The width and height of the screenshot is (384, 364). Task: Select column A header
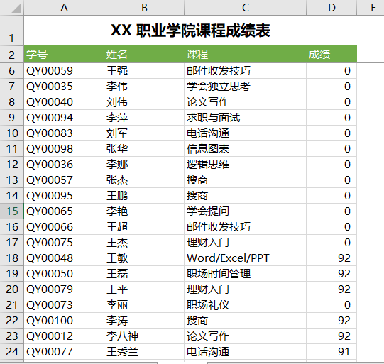[x=64, y=8]
